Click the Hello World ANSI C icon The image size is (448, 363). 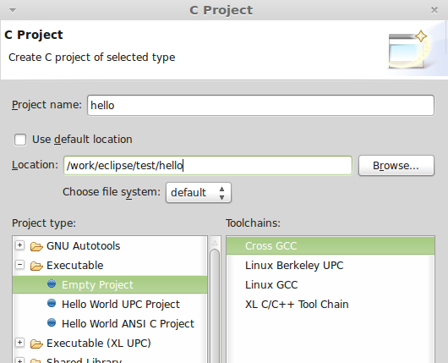pyautogui.click(x=52, y=322)
